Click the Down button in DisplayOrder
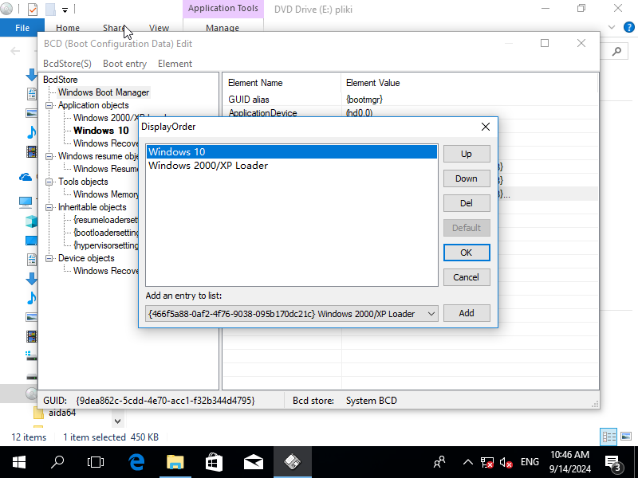Screen dimensions: 638x478 [x=467, y=178]
